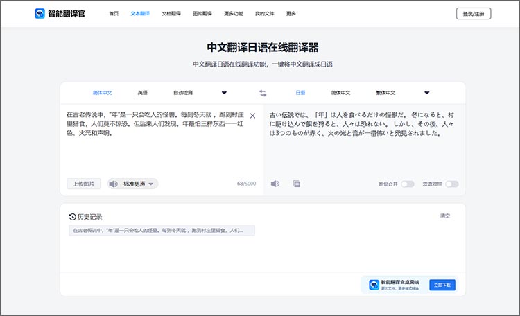Go to 图片翻译 page
520x316 pixels.
(202, 14)
